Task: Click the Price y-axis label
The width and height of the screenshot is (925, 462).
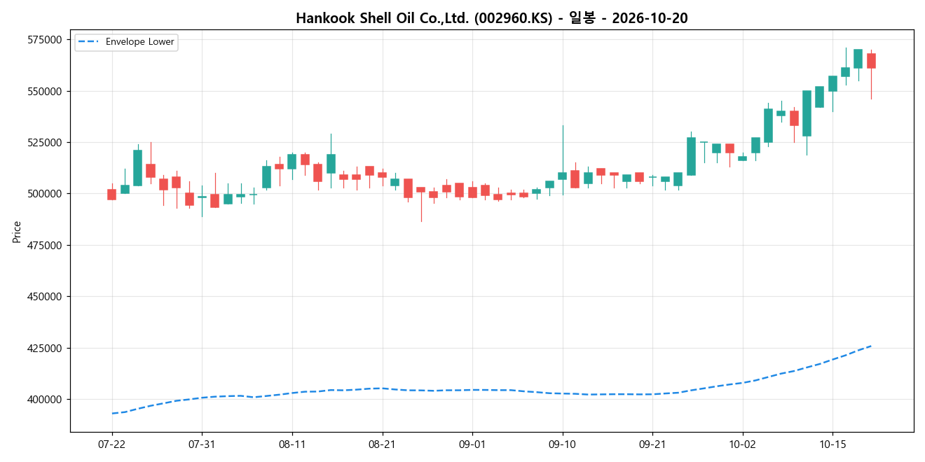Action: pos(17,232)
